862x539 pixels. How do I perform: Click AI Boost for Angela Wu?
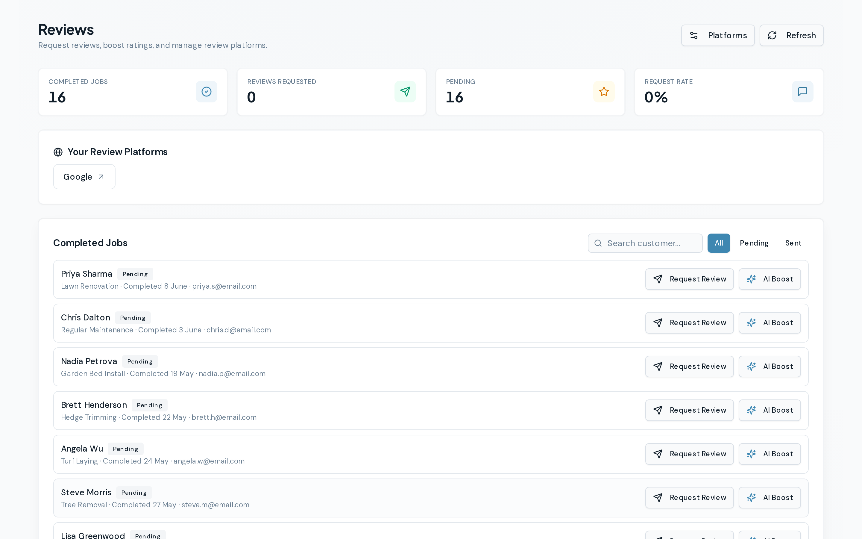coord(770,454)
